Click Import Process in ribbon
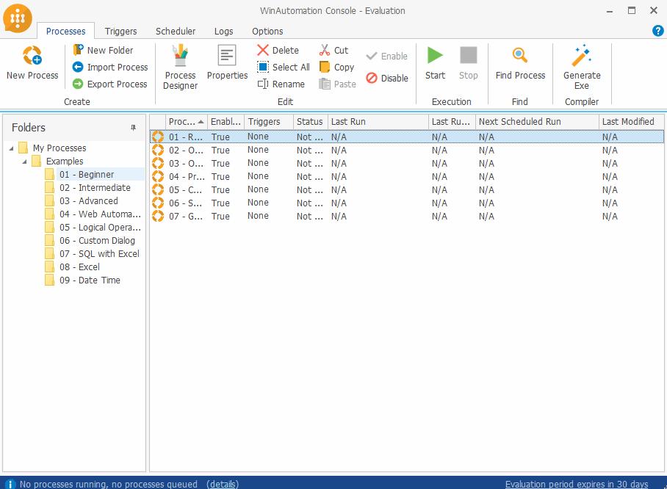Screen dimensions: 667x489 point(110,68)
